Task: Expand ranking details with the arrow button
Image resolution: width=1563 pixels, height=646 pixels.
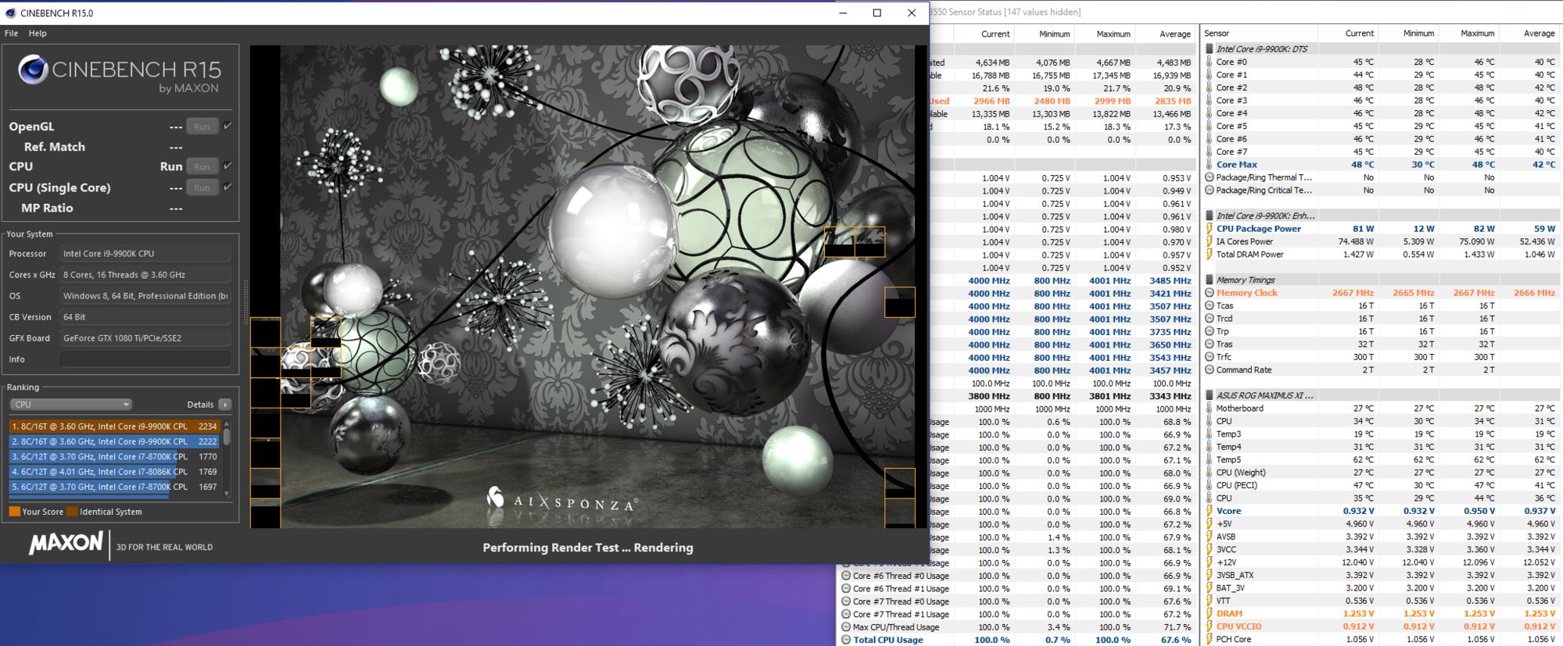Action: click(225, 405)
